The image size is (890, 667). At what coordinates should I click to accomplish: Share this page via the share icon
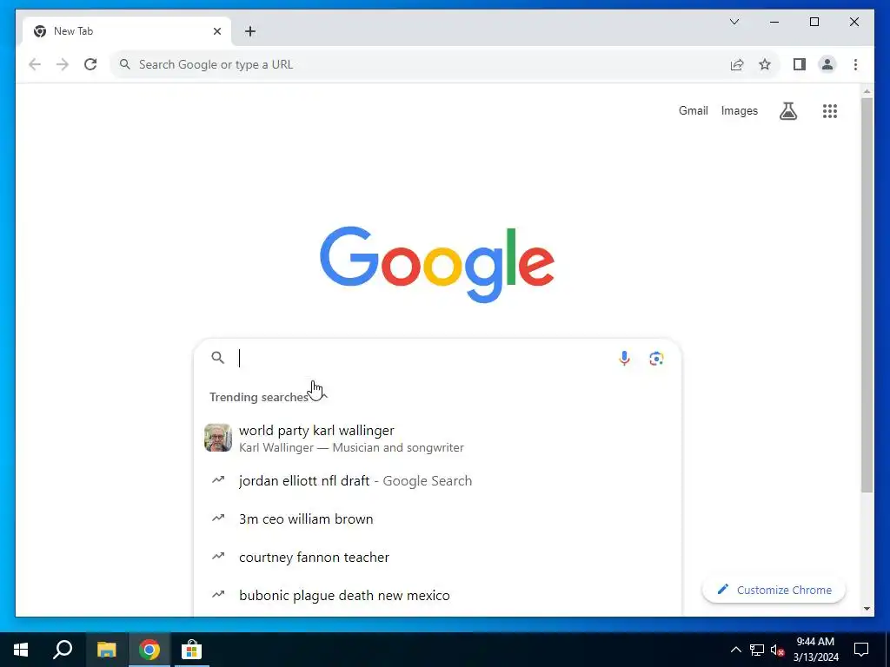[x=737, y=64]
